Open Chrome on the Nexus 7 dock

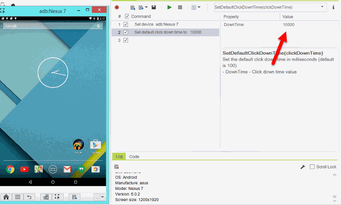(x=10, y=170)
